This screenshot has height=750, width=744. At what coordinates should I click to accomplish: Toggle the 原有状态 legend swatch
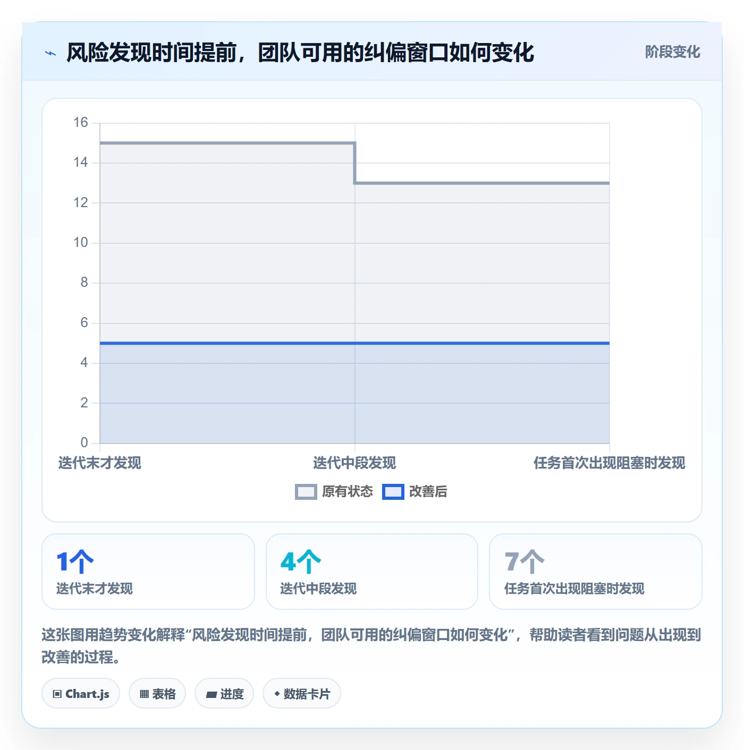(306, 492)
